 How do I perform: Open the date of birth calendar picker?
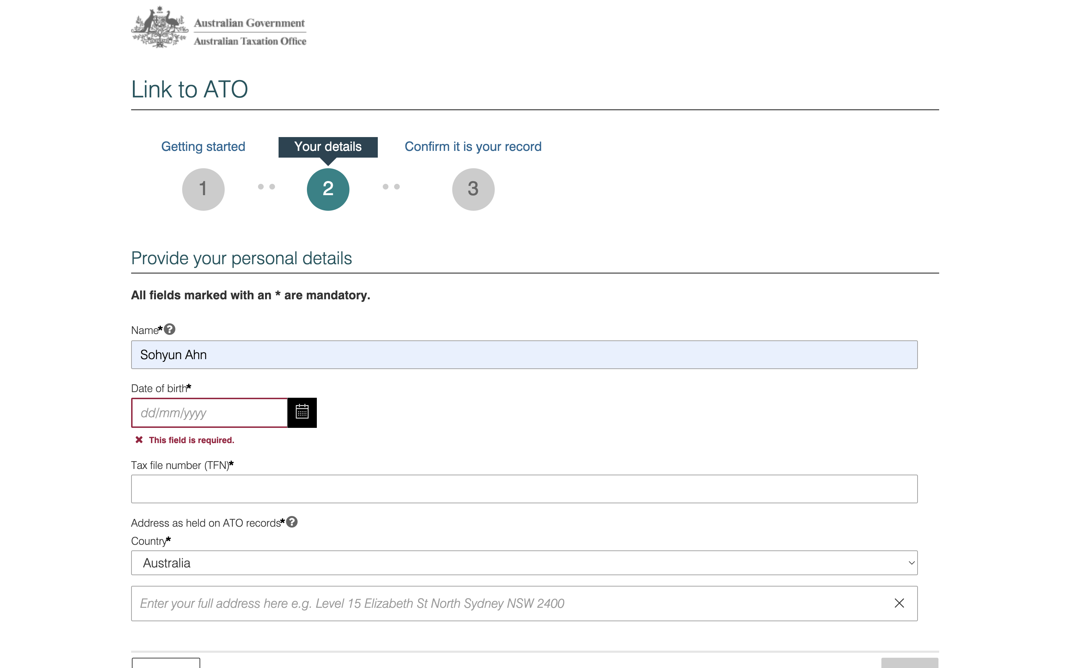[x=302, y=412]
